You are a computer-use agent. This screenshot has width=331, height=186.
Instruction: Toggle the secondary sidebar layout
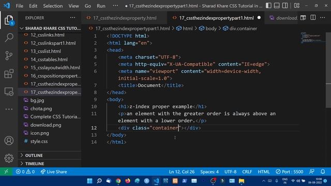285,6
